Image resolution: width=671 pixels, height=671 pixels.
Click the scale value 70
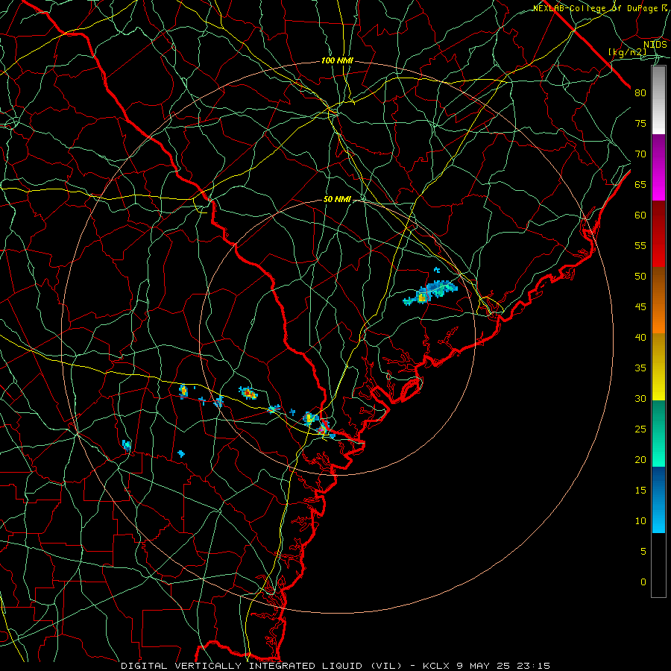pos(640,154)
